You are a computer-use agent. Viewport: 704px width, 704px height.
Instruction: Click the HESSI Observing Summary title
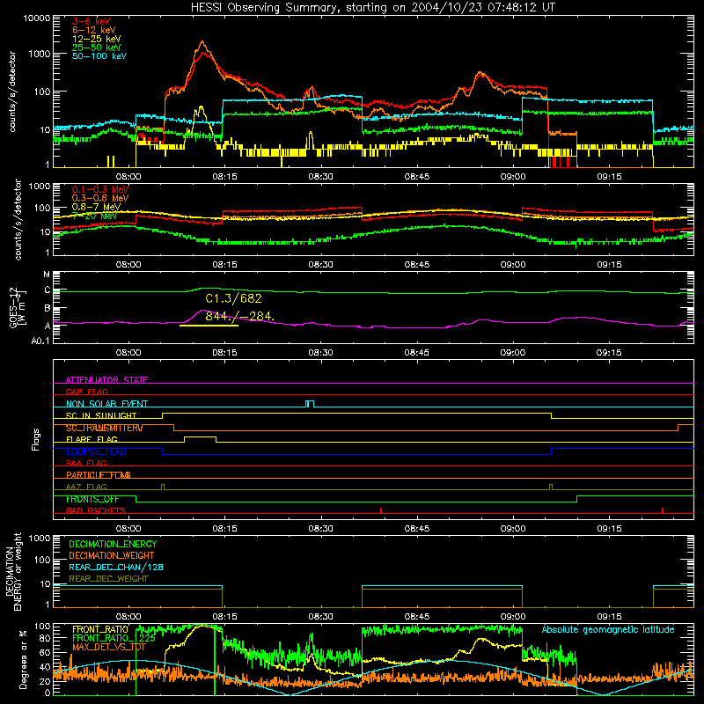372,8
